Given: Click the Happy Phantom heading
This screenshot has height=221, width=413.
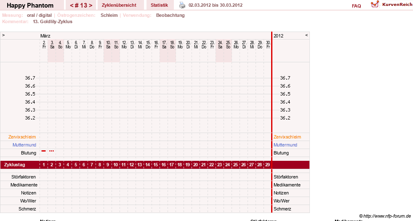Looking at the screenshot, I should coord(30,5).
